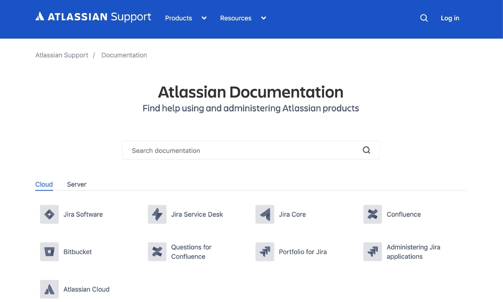This screenshot has width=503, height=302.
Task: Open the Questions for Confluence icon
Action: tap(157, 252)
